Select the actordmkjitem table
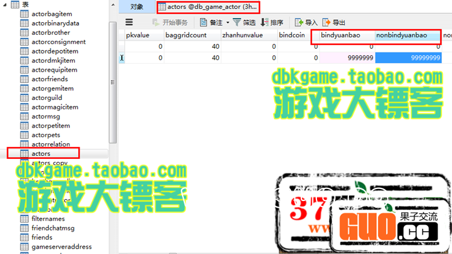Viewport: 452px width, 254px height. (x=53, y=60)
